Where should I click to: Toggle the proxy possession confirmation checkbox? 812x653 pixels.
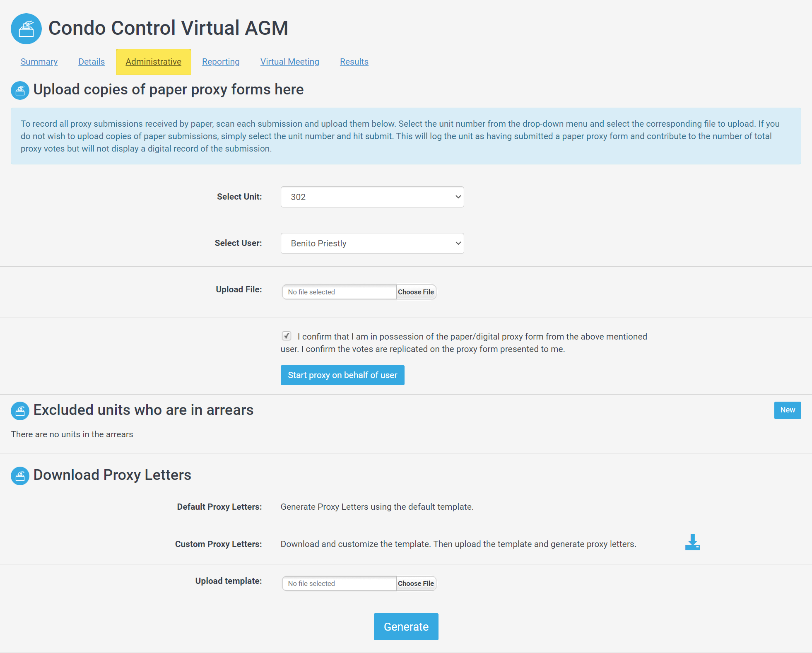(x=287, y=336)
